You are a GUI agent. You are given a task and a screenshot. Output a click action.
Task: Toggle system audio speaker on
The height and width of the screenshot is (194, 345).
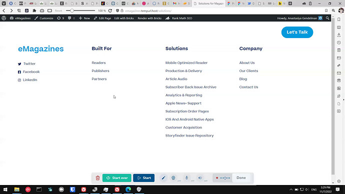(200, 177)
